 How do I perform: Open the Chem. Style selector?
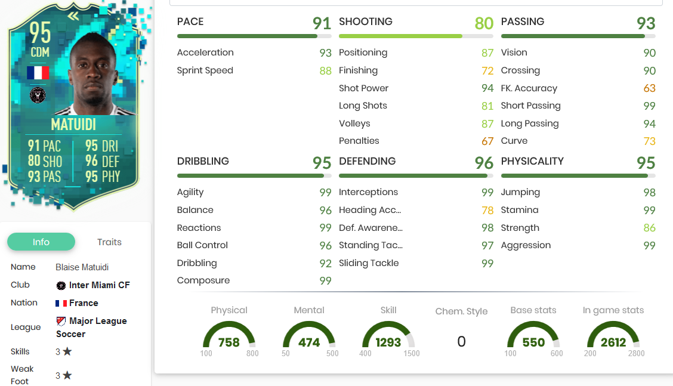pos(461,341)
